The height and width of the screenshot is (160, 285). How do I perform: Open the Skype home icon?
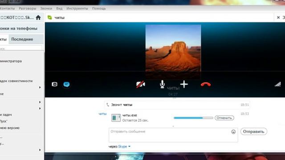[x=38, y=18]
